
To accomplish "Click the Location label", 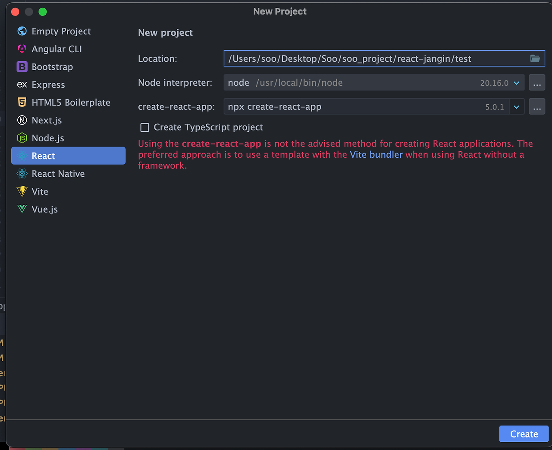I will pyautogui.click(x=157, y=59).
